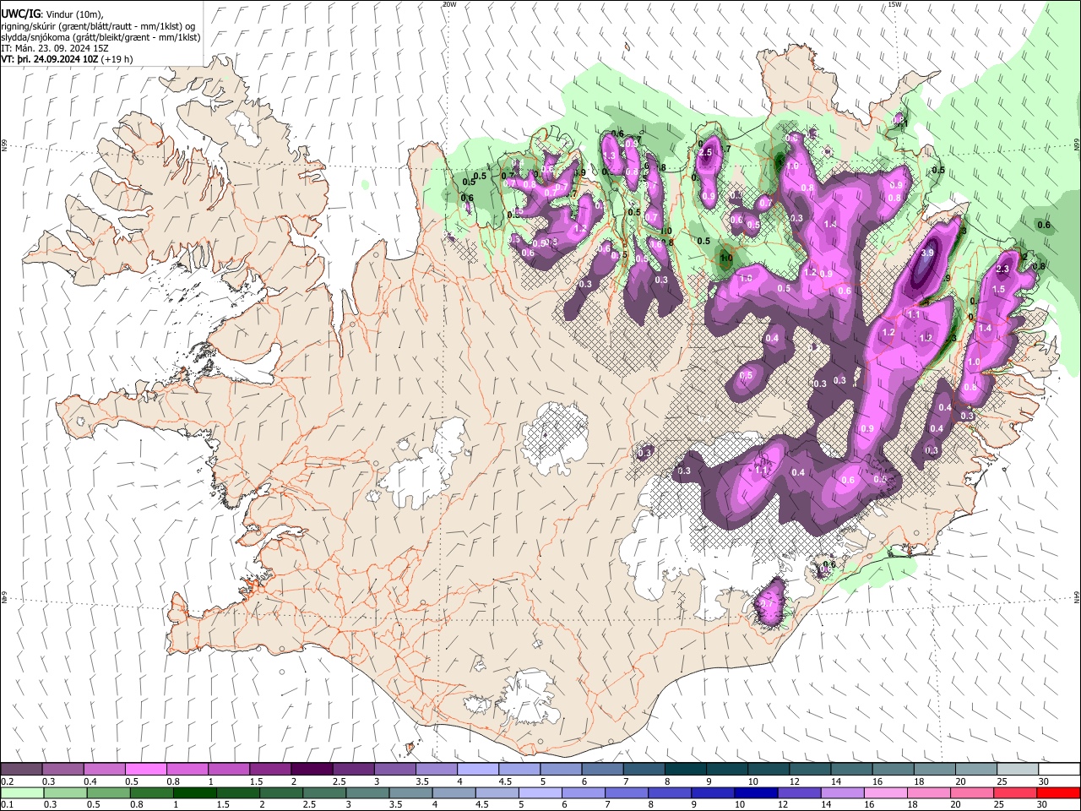The width and height of the screenshot is (1081, 811).
Task: Click the pale lavender swatch labeled 4 in snow legend
Action: point(477,770)
